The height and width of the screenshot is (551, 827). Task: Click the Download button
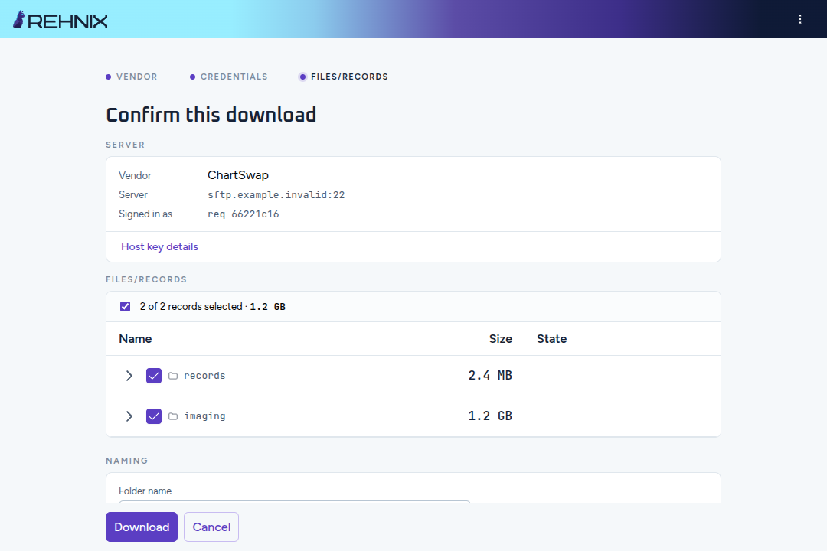(x=142, y=527)
